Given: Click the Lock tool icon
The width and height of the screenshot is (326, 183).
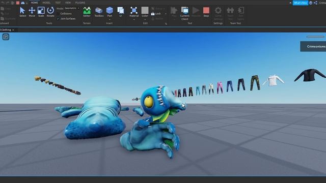Looking at the screenshot, I should click(153, 14).
